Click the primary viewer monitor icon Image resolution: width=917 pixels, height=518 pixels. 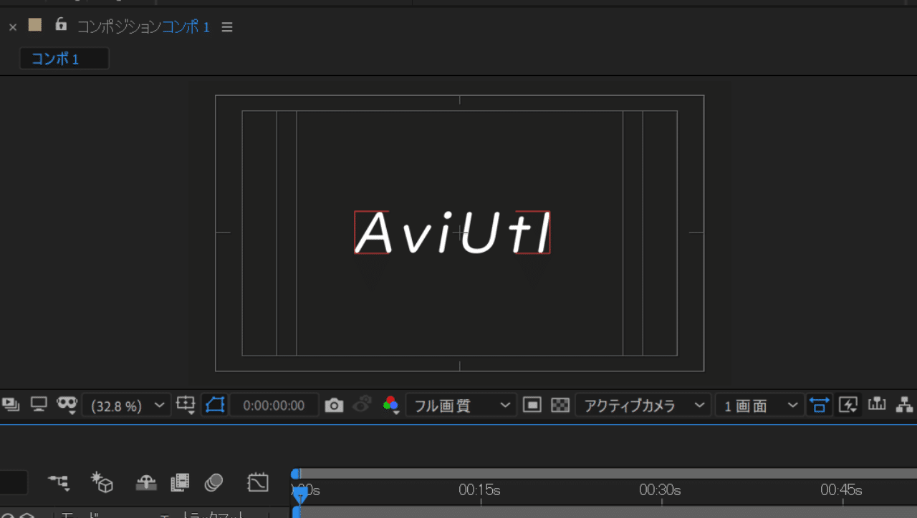point(39,405)
